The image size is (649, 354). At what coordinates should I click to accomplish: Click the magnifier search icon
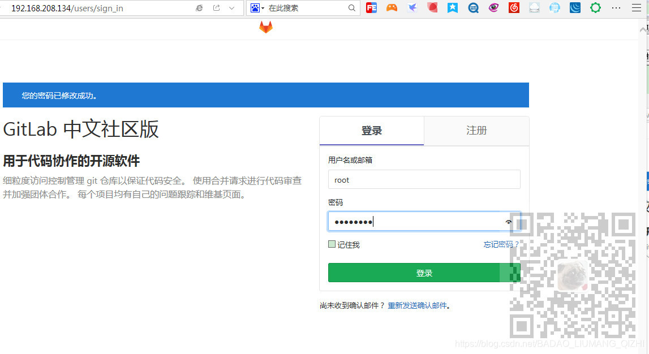click(352, 8)
